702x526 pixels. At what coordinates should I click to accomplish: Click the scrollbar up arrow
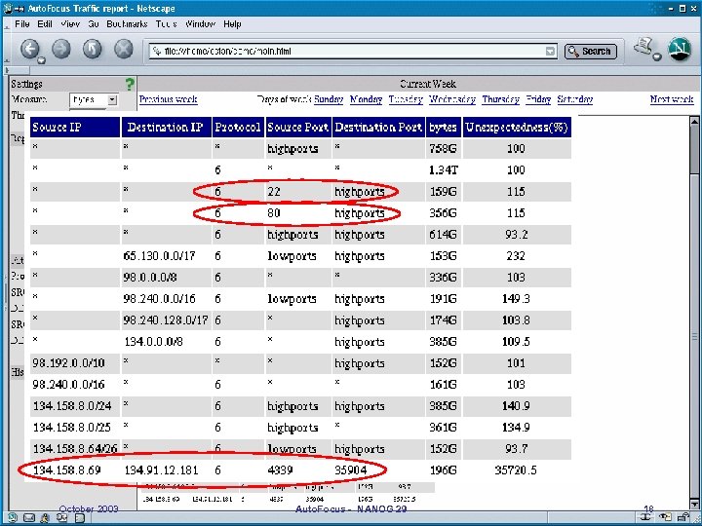tap(694, 121)
